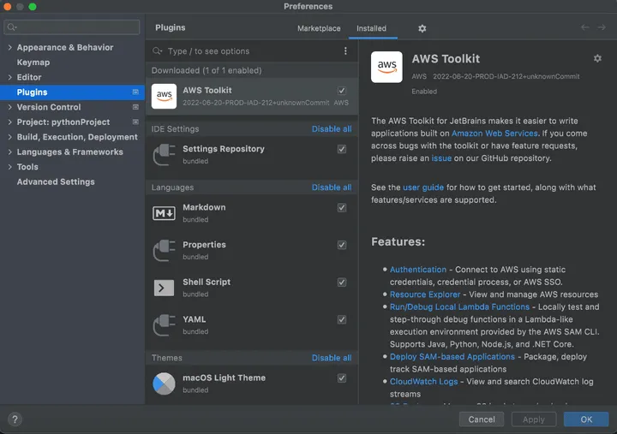Uncheck the Settings Repository plugin
The height and width of the screenshot is (434, 617).
[342, 149]
